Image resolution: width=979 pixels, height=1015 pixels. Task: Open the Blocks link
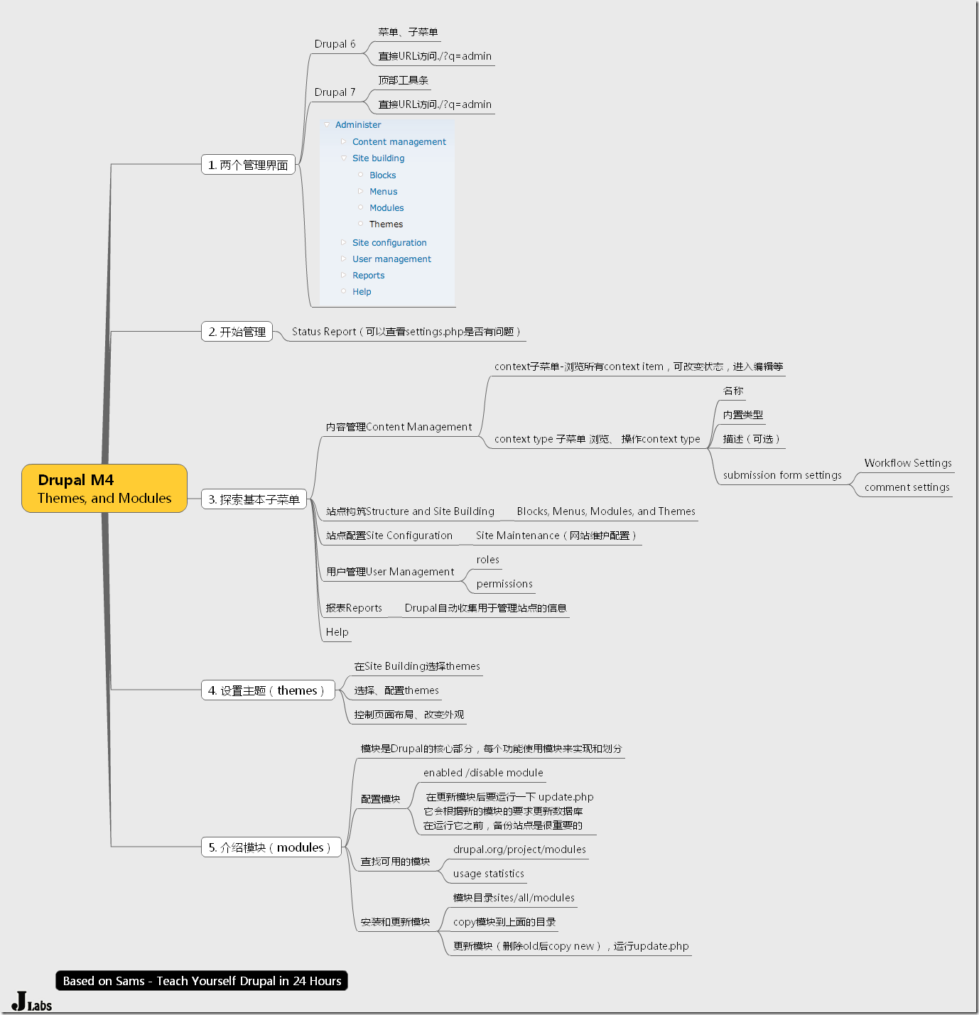coord(383,175)
